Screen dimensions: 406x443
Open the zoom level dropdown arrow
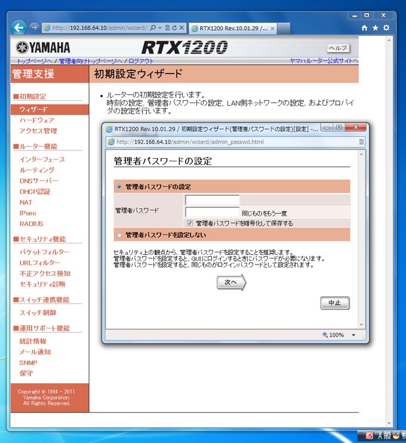(x=353, y=335)
